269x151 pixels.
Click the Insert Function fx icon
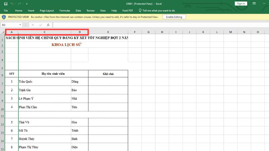click(x=48, y=25)
